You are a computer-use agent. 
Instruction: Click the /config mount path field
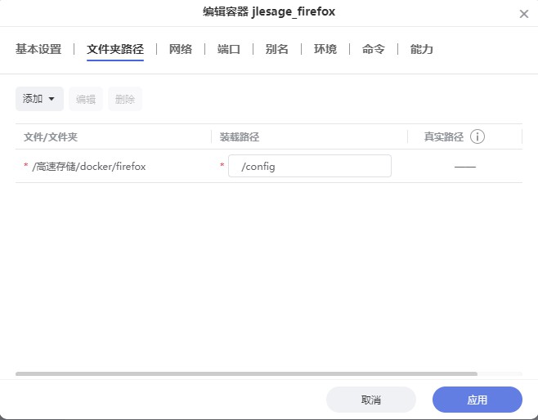coord(310,166)
